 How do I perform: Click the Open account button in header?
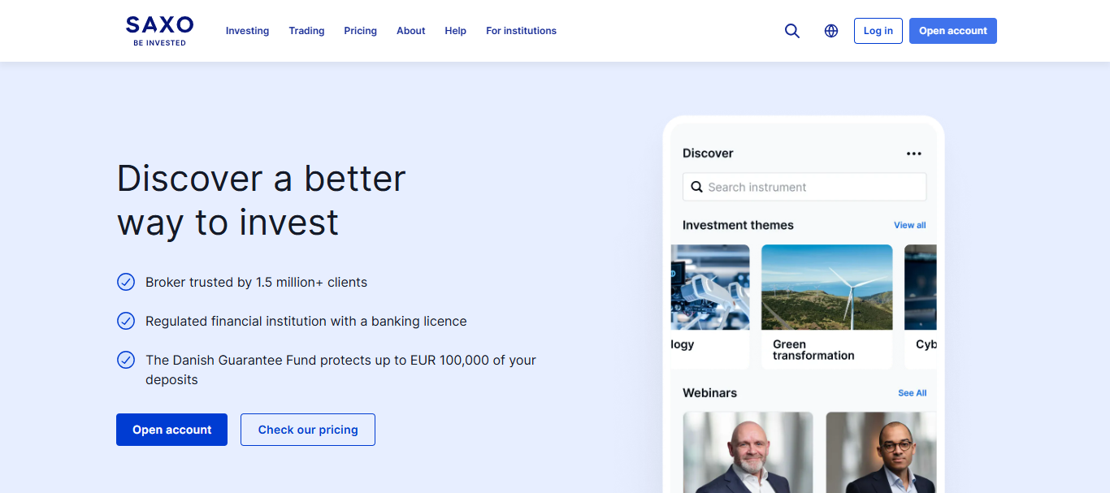(x=953, y=31)
